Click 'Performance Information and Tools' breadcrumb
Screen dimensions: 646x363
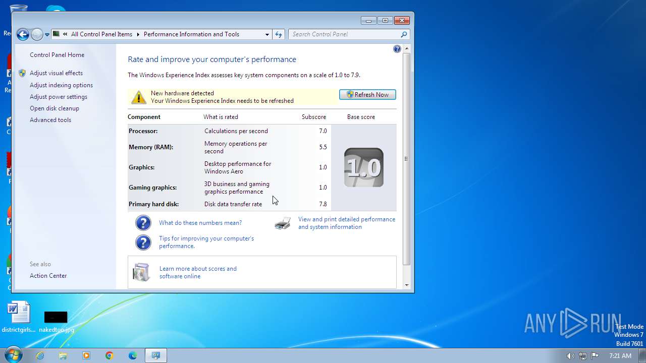pyautogui.click(x=191, y=34)
